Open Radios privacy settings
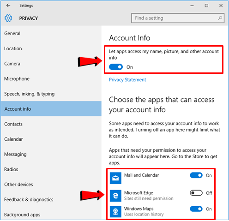Viewport: 229px width, 221px height. click(x=51, y=169)
